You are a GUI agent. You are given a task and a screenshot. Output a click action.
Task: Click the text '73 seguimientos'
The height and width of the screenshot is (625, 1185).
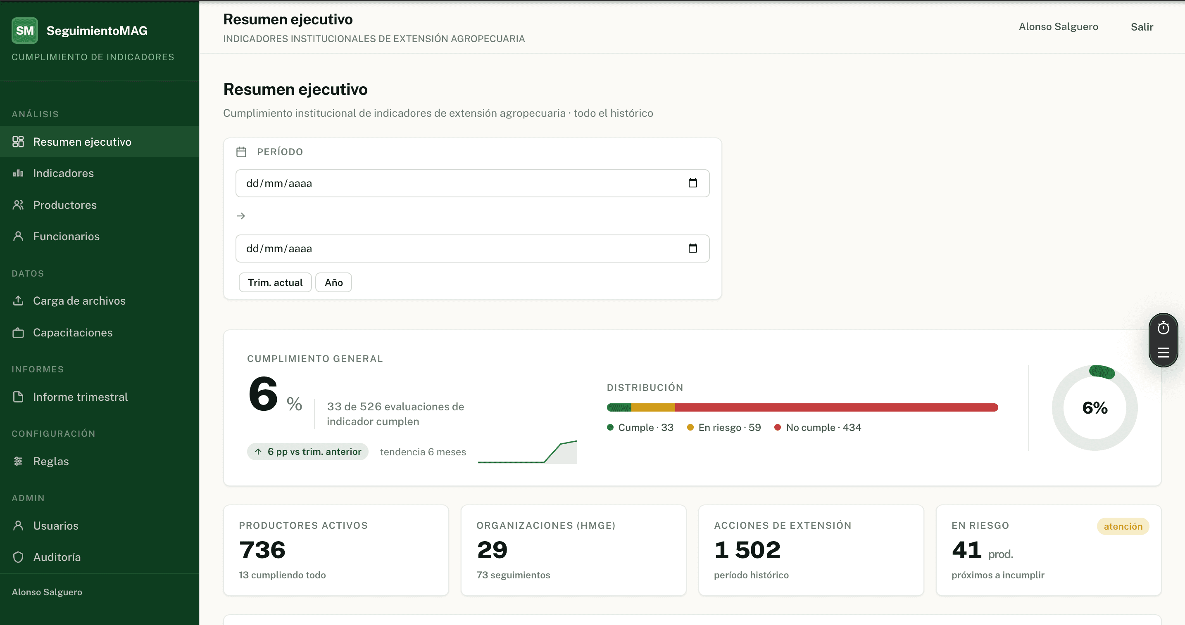coord(513,575)
